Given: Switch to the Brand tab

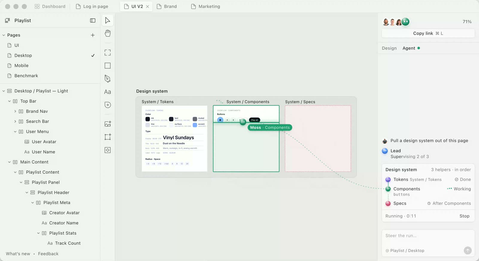Looking at the screenshot, I should 167,7.
